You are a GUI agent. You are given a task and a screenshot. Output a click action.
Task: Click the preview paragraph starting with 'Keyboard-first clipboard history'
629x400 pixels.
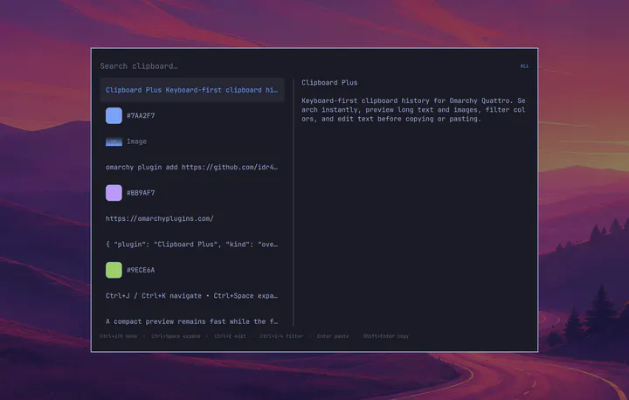413,110
